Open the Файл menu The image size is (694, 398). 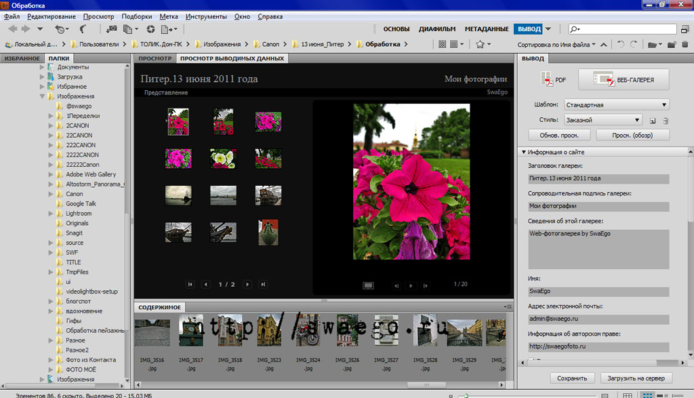coord(12,16)
